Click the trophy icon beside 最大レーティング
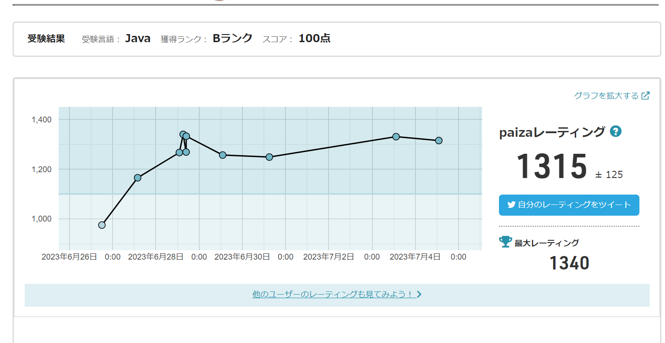 tap(505, 242)
